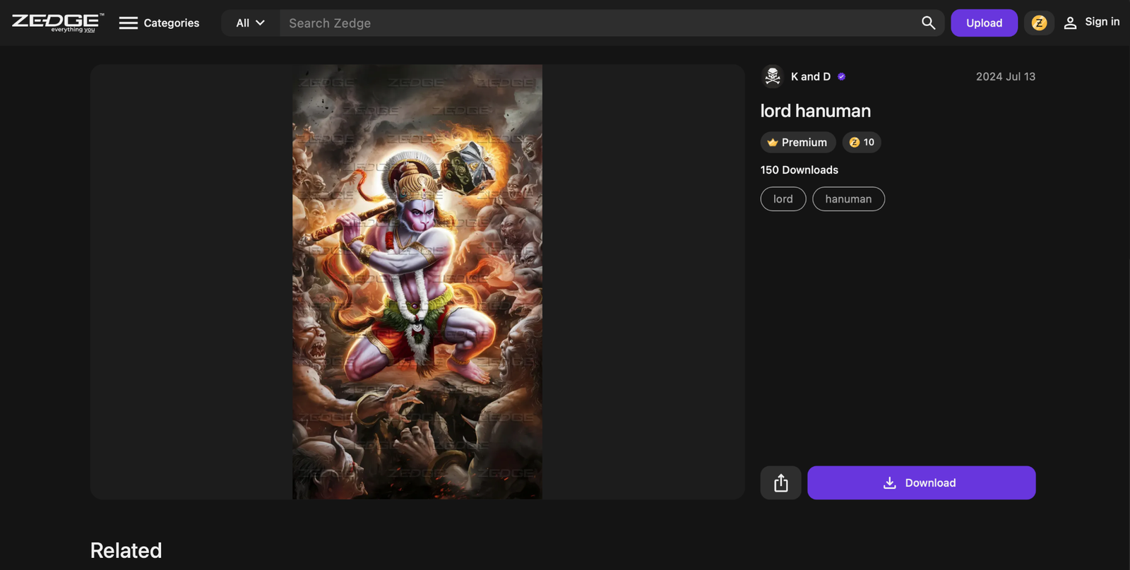Click the search magnifier icon
The height and width of the screenshot is (570, 1130).
coord(928,23)
